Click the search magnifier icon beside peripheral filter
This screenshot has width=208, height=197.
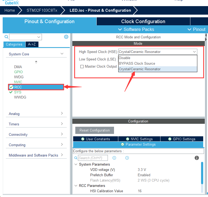(6, 37)
